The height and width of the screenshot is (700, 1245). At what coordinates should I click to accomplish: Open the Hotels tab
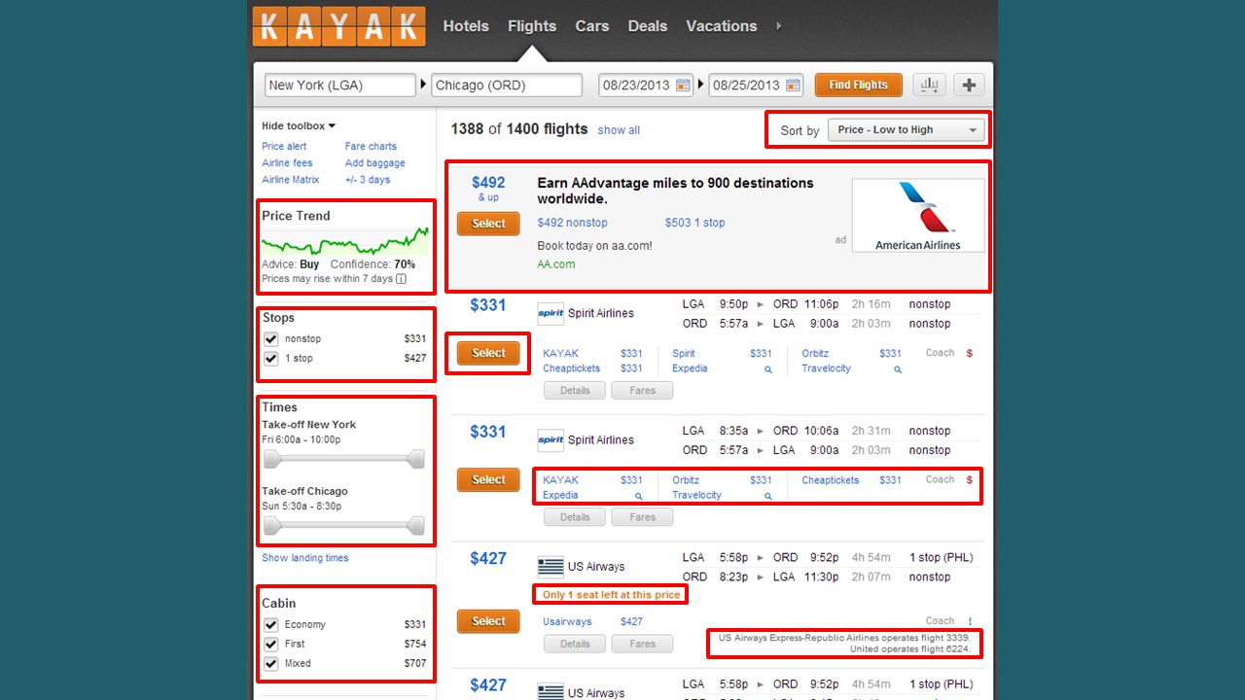(x=466, y=26)
